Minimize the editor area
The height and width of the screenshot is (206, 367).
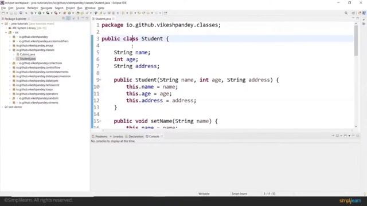point(353,18)
